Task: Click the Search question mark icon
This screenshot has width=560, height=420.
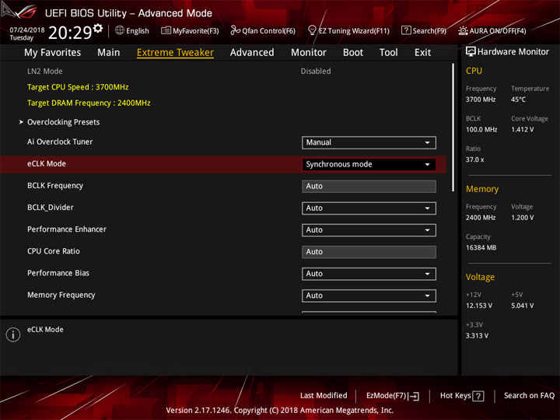Action: [x=406, y=30]
